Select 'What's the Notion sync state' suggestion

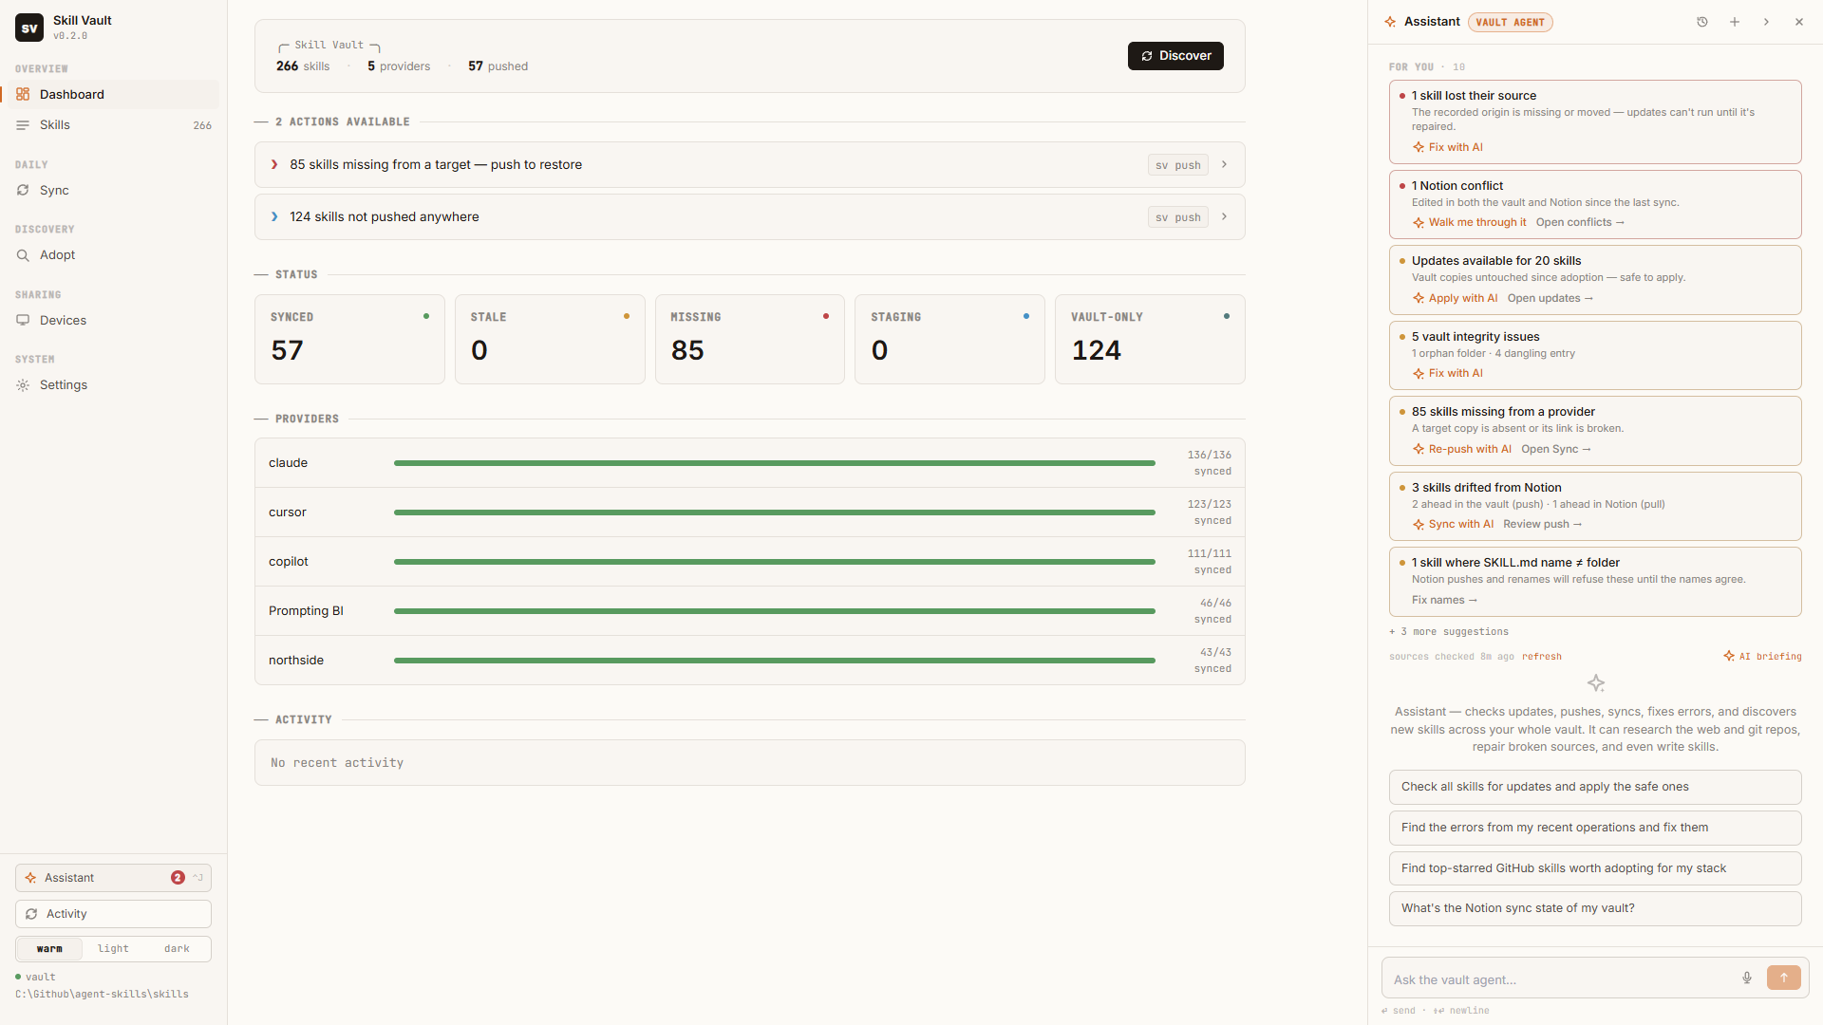click(x=1595, y=908)
